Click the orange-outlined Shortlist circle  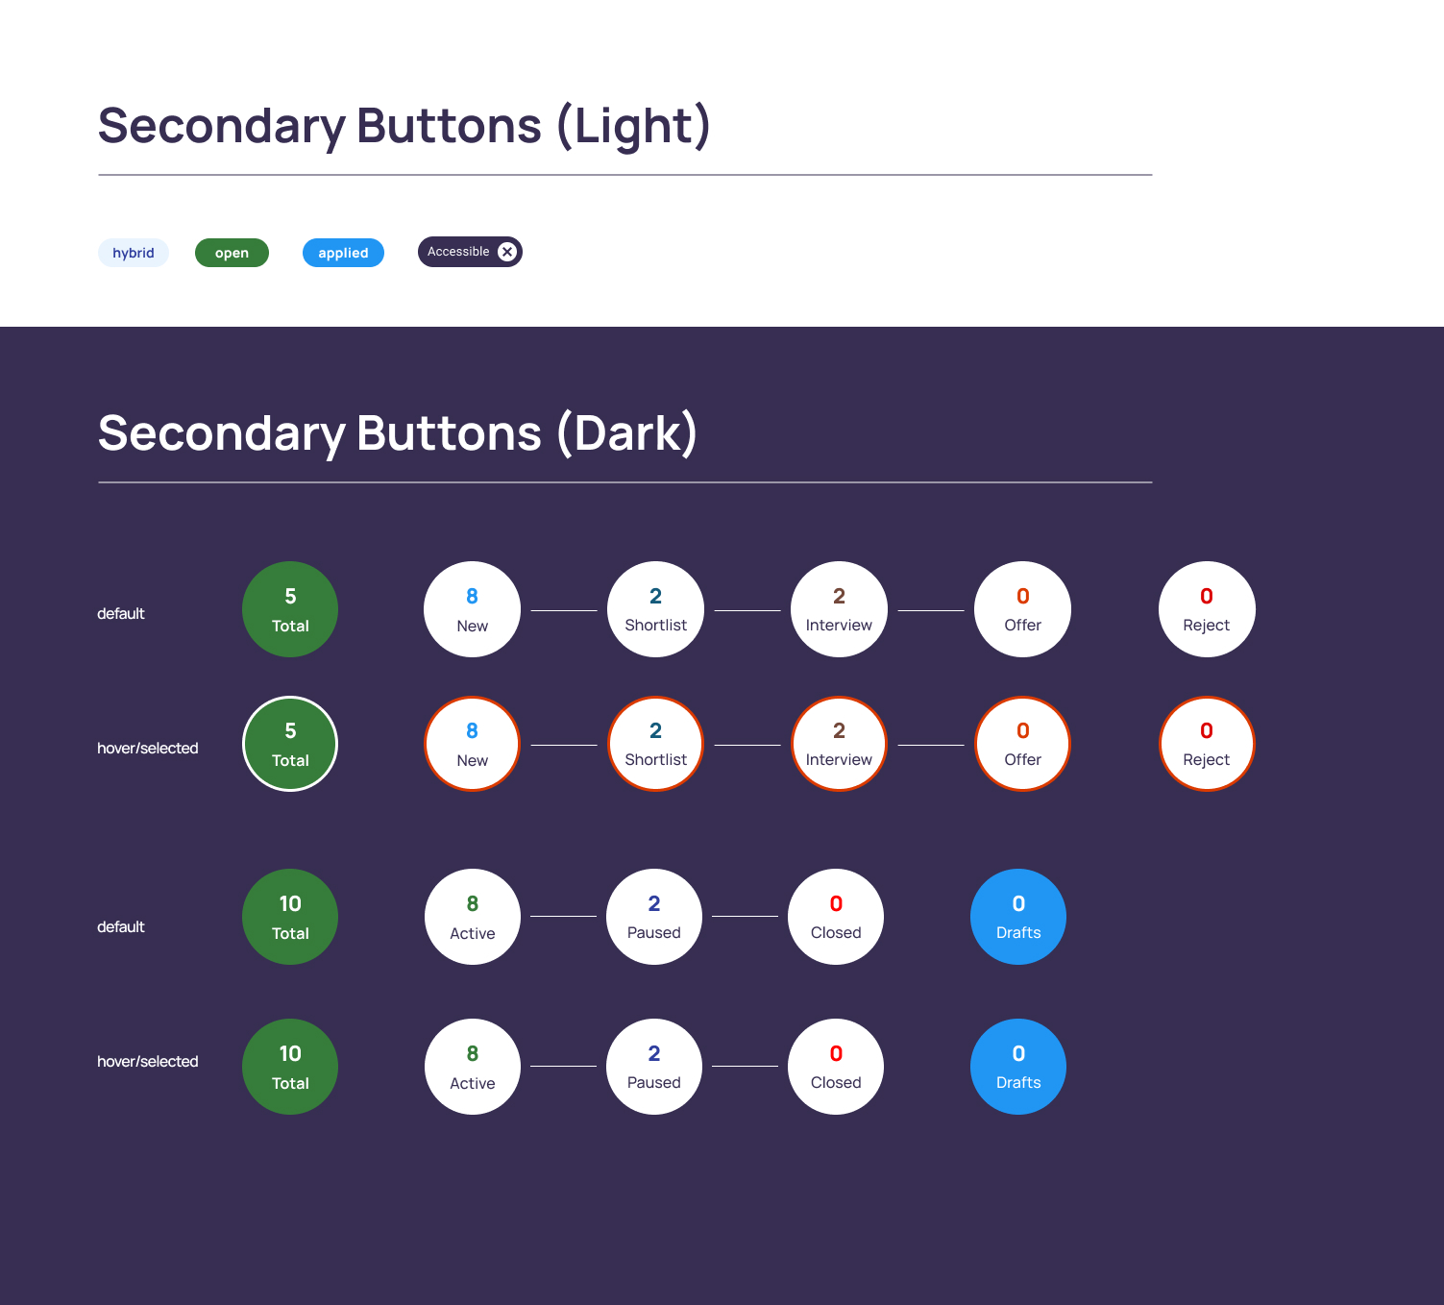655,744
